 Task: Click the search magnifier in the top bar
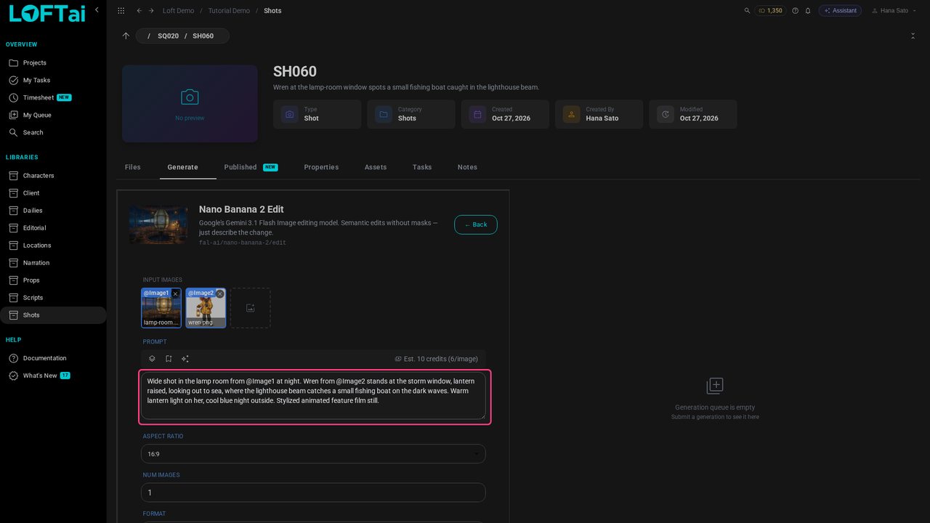pos(747,11)
